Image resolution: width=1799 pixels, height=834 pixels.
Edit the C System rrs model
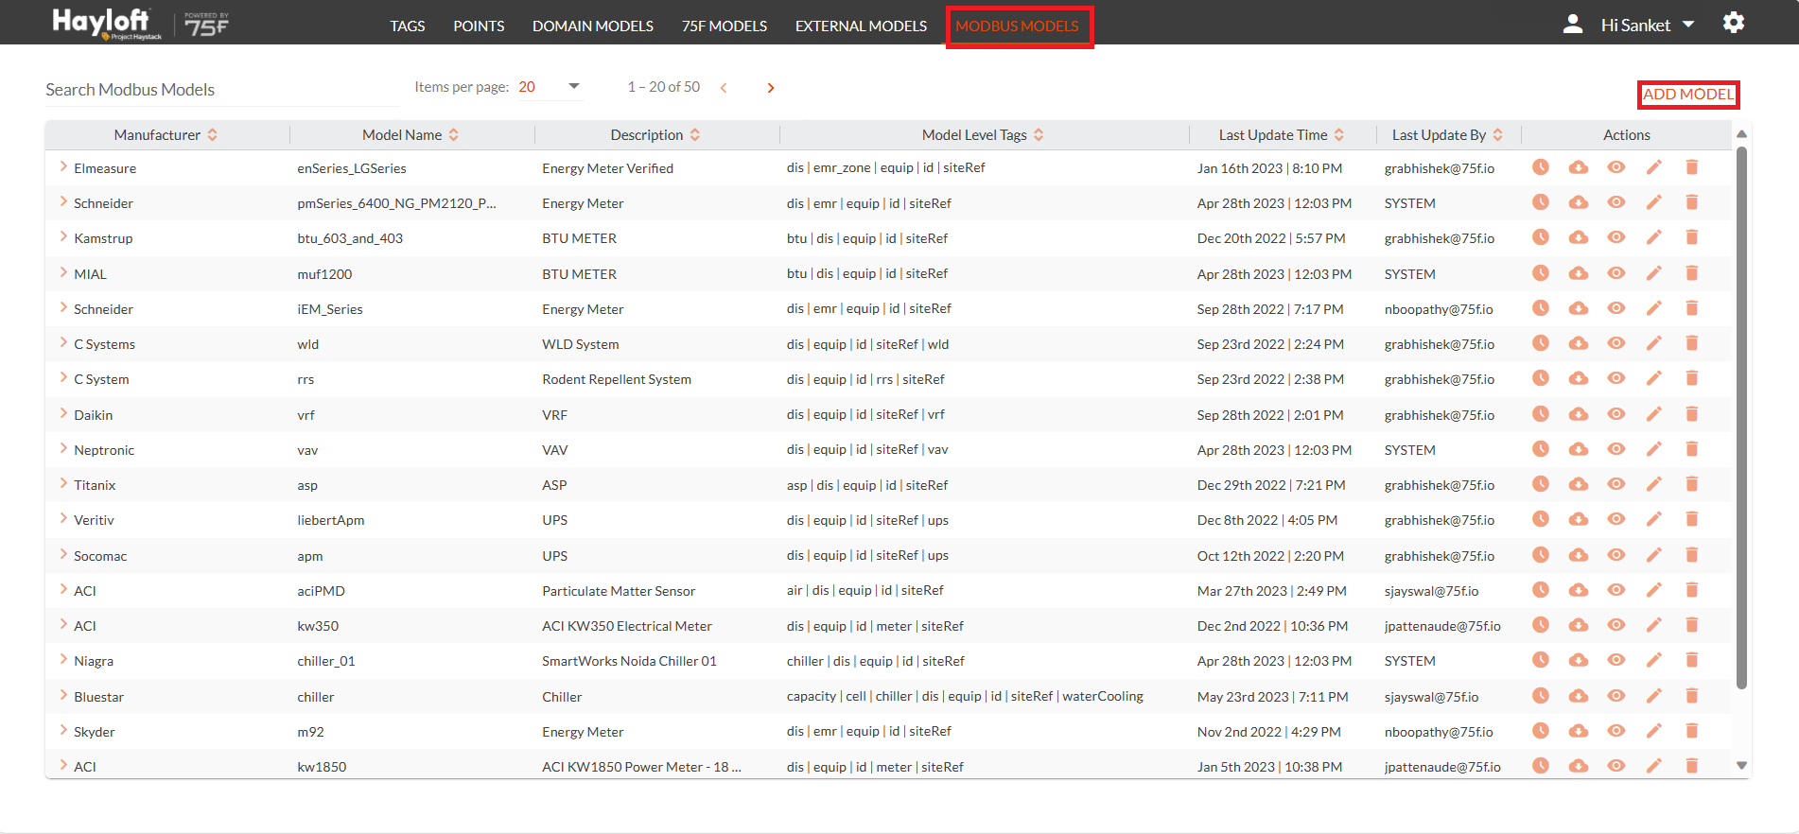[1653, 378]
